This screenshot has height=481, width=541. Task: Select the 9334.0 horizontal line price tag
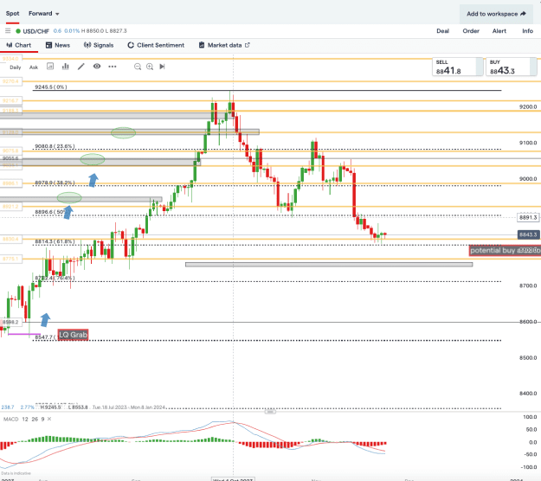pos(10,59)
